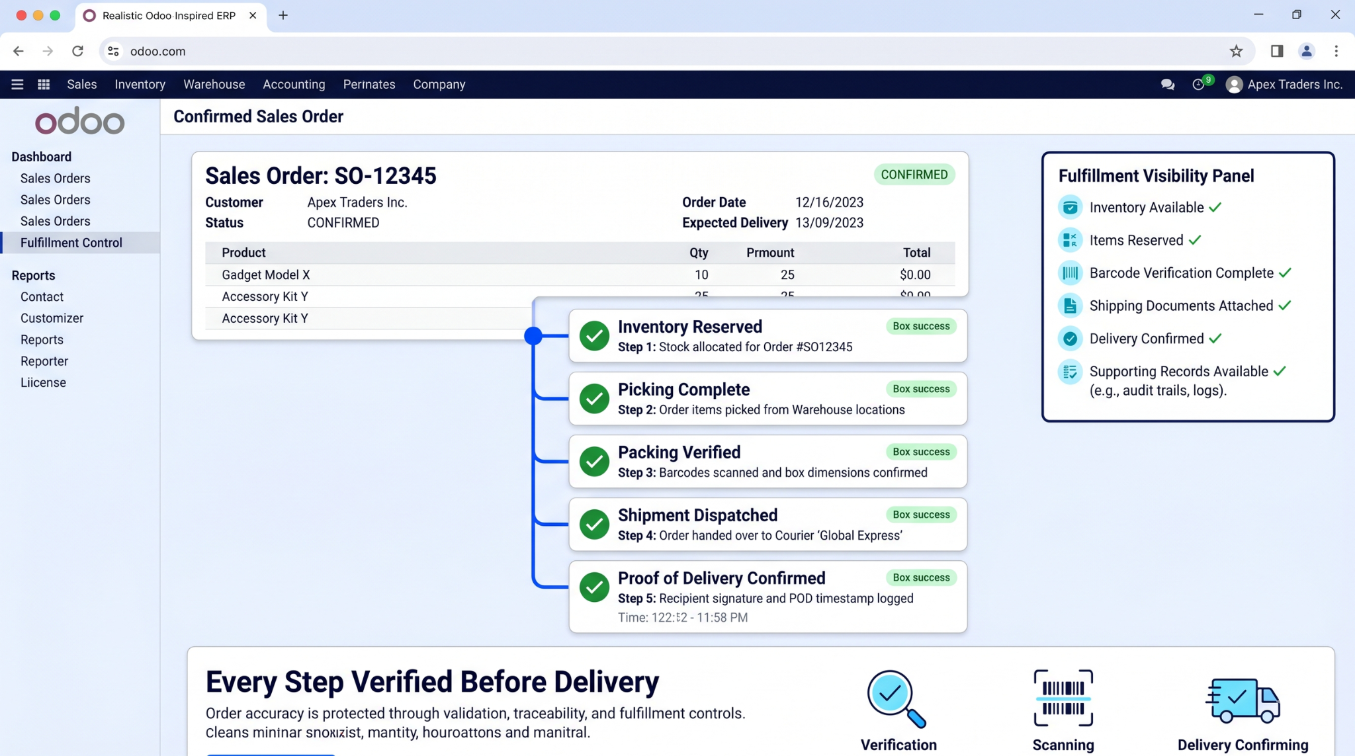Close the Realistic Odoo Inspired ERP tab
This screenshot has height=756, width=1355.
point(253,15)
